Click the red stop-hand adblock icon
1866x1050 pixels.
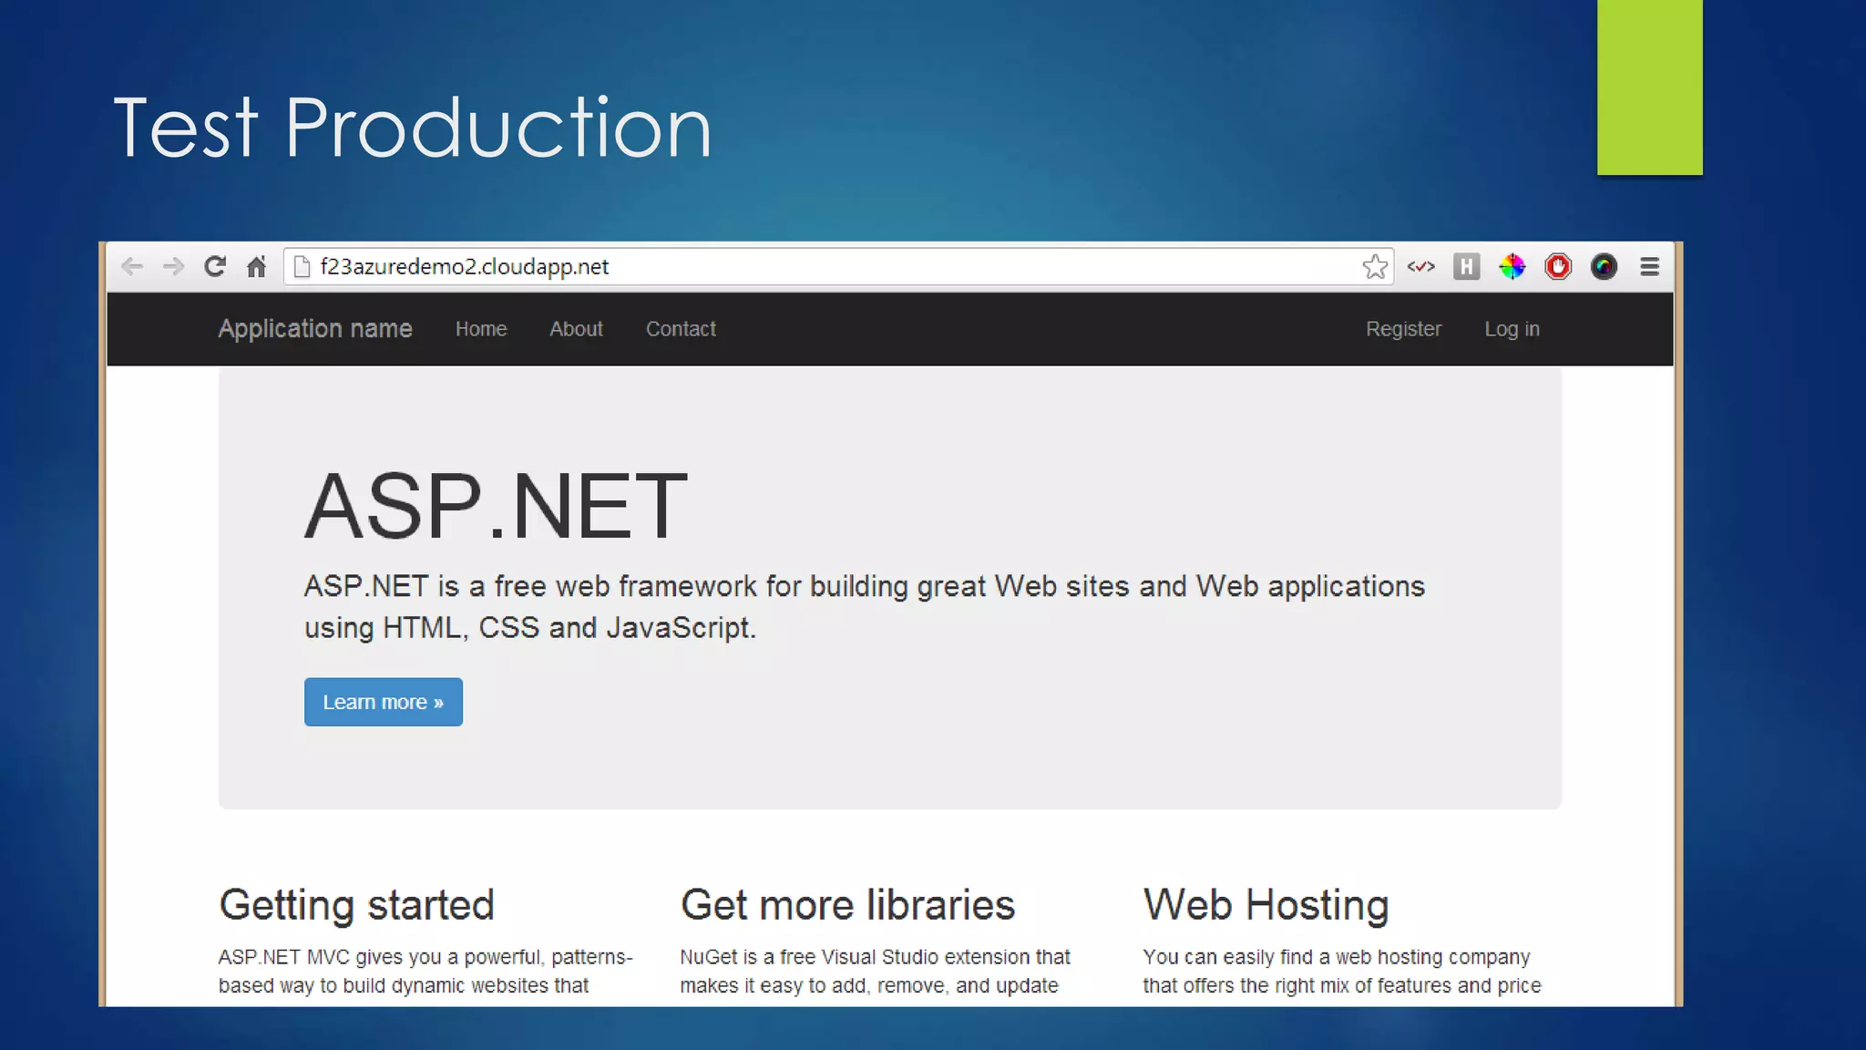[x=1558, y=266]
